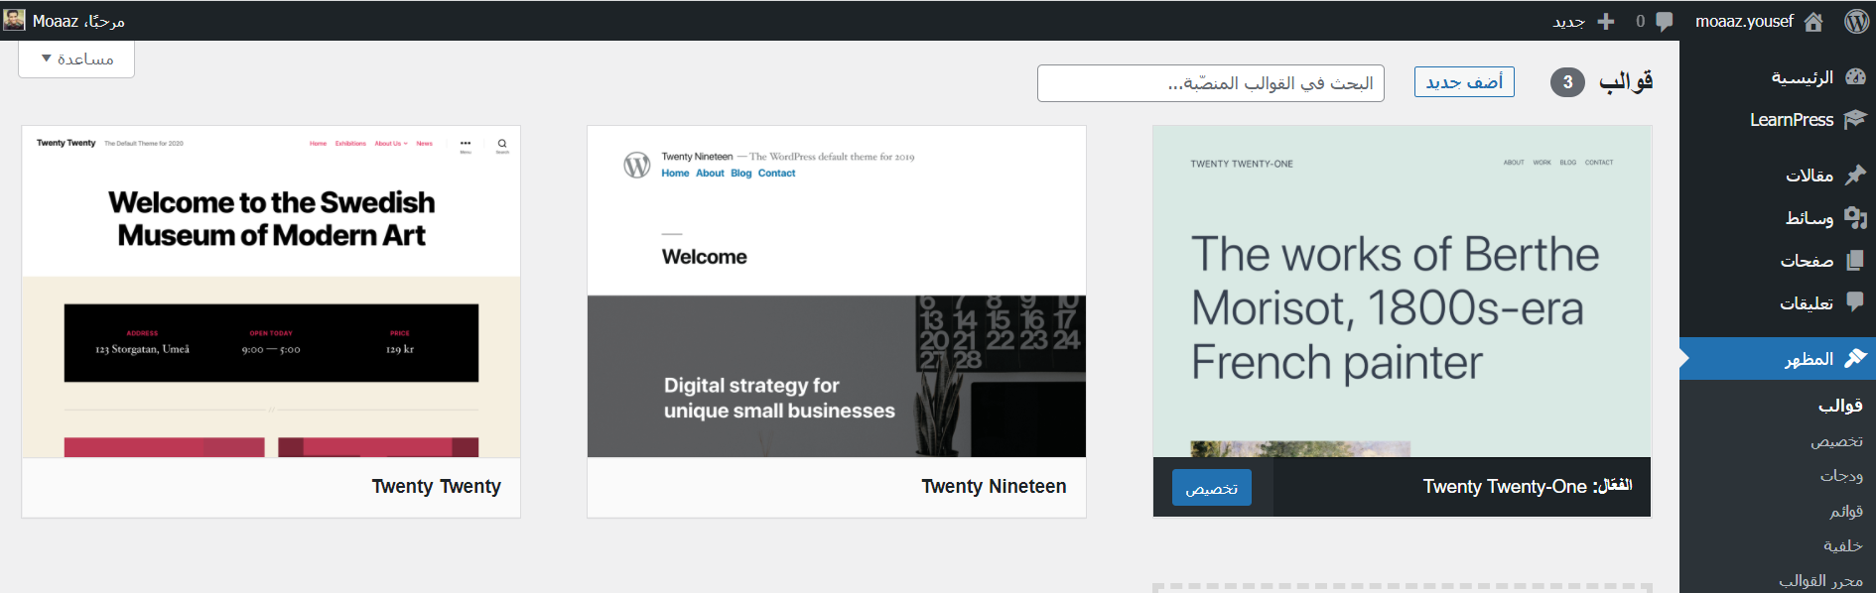Open the محرر القوالب submenu item
The height and width of the screenshot is (593, 1876).
click(1820, 580)
